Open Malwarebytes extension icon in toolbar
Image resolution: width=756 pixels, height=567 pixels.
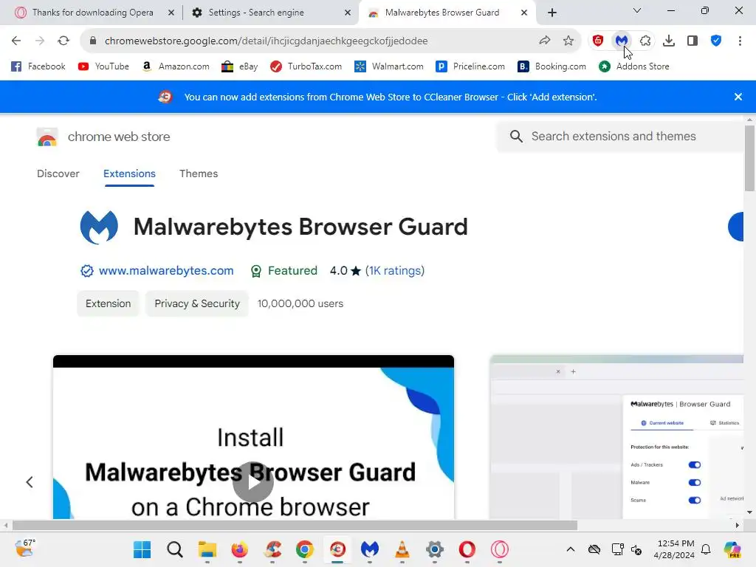coord(621,41)
